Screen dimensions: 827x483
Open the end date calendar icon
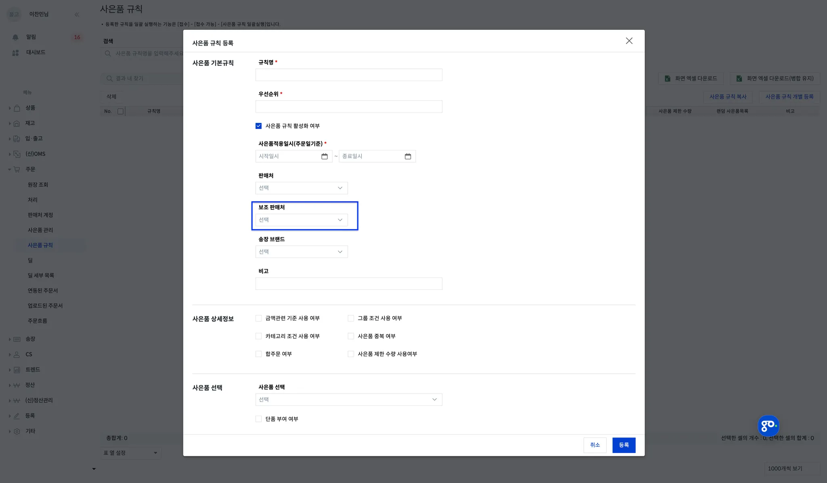point(408,156)
